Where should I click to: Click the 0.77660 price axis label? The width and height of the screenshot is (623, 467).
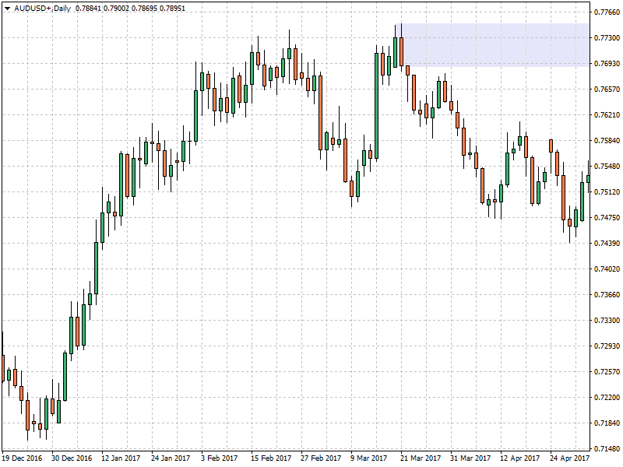click(606, 12)
